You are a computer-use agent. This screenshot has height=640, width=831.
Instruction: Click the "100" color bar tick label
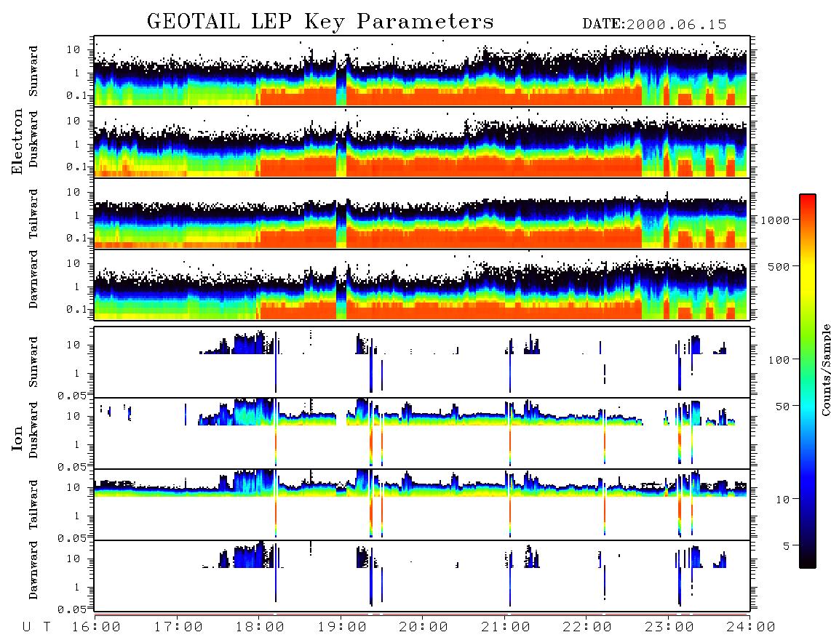click(x=779, y=360)
